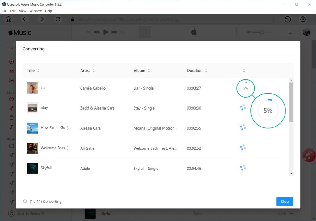This screenshot has height=221, width=316.
Task: Click the Home icon in toolbar
Action: tap(8, 19)
